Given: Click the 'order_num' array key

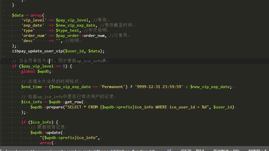Looking at the screenshot, I should [x=34, y=36].
